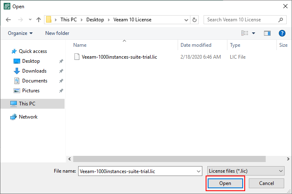Sort by the Size column
This screenshot has height=194, width=292.
[283, 45]
